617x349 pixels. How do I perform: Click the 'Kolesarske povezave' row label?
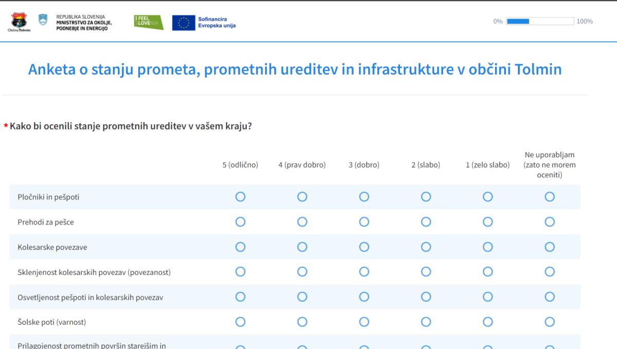click(52, 247)
